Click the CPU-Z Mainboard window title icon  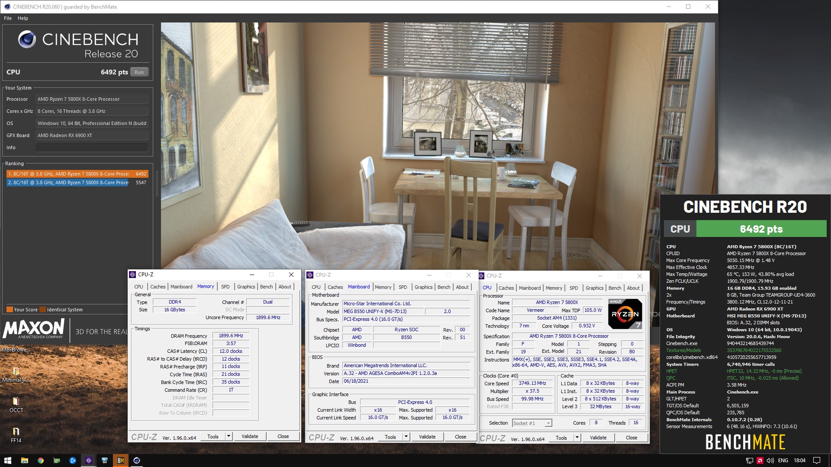click(310, 275)
